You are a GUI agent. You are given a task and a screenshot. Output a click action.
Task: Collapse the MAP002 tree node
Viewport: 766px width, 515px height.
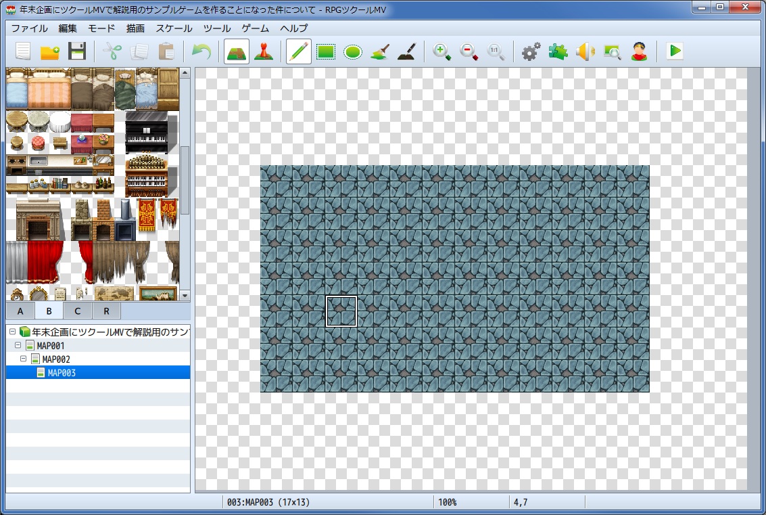(x=24, y=359)
